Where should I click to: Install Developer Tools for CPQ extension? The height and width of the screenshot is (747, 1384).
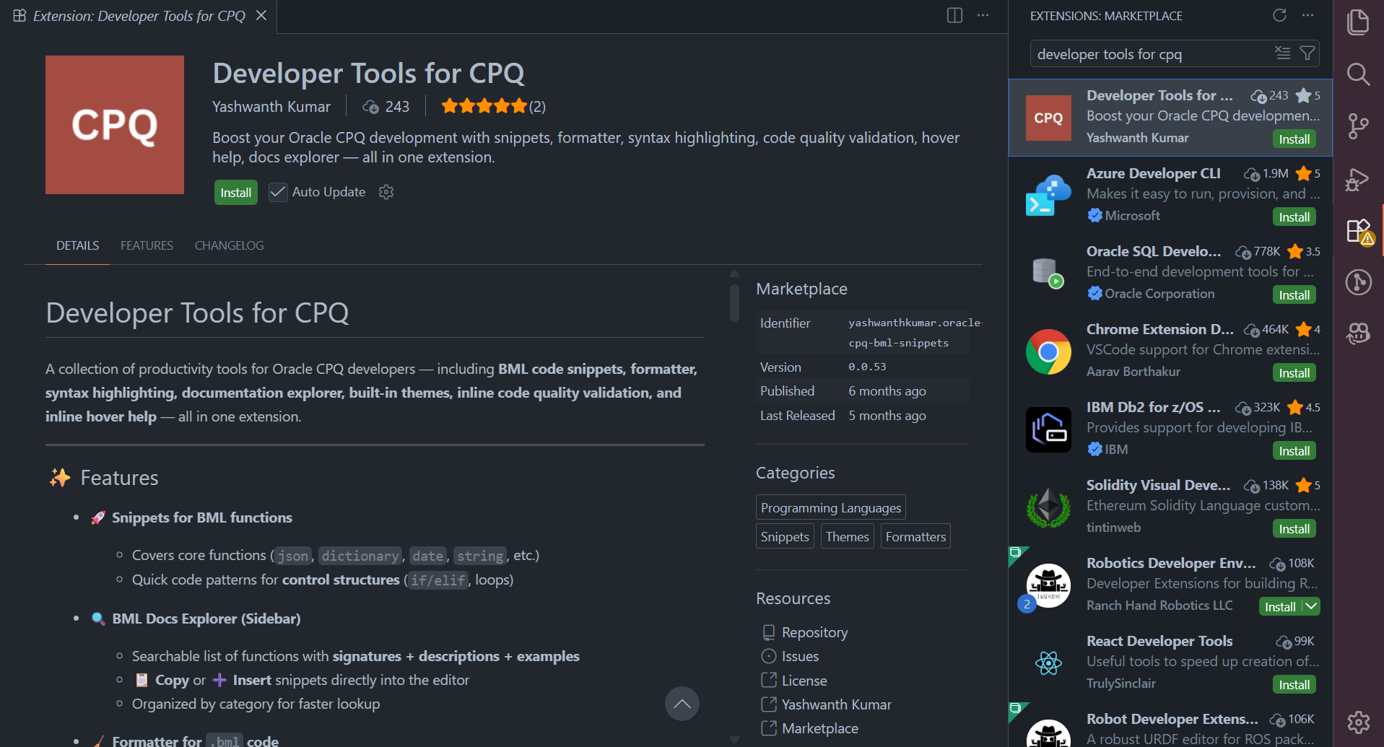tap(235, 193)
